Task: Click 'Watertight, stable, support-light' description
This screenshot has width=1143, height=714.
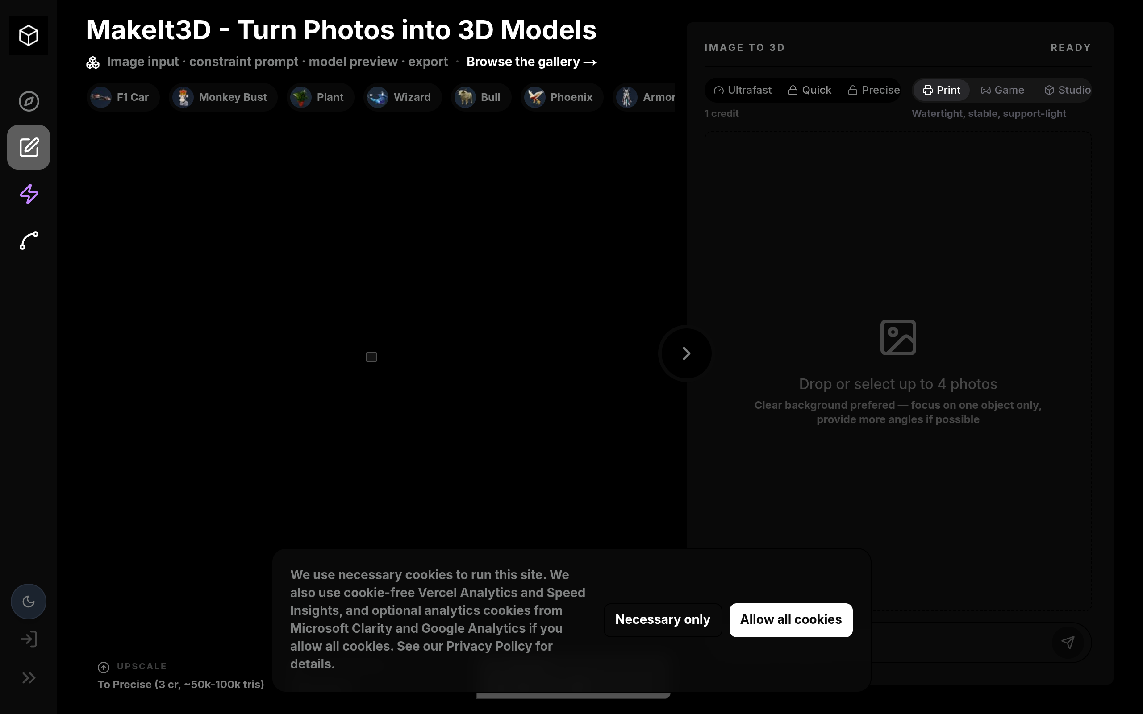Action: [989, 114]
